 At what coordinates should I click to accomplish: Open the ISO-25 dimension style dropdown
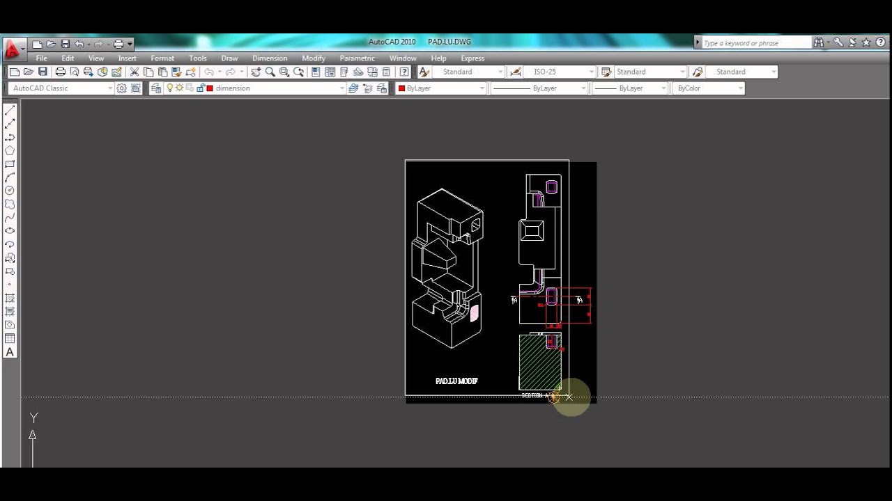tap(561, 72)
